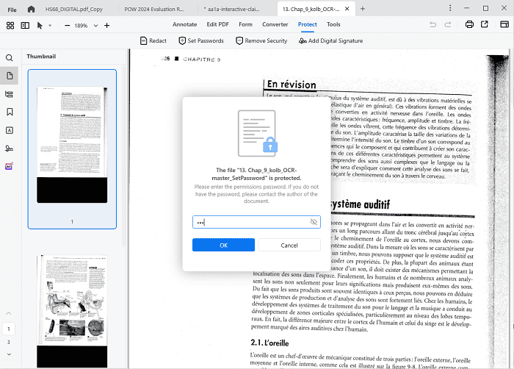Expand the zoom percentage dropdown

click(97, 25)
